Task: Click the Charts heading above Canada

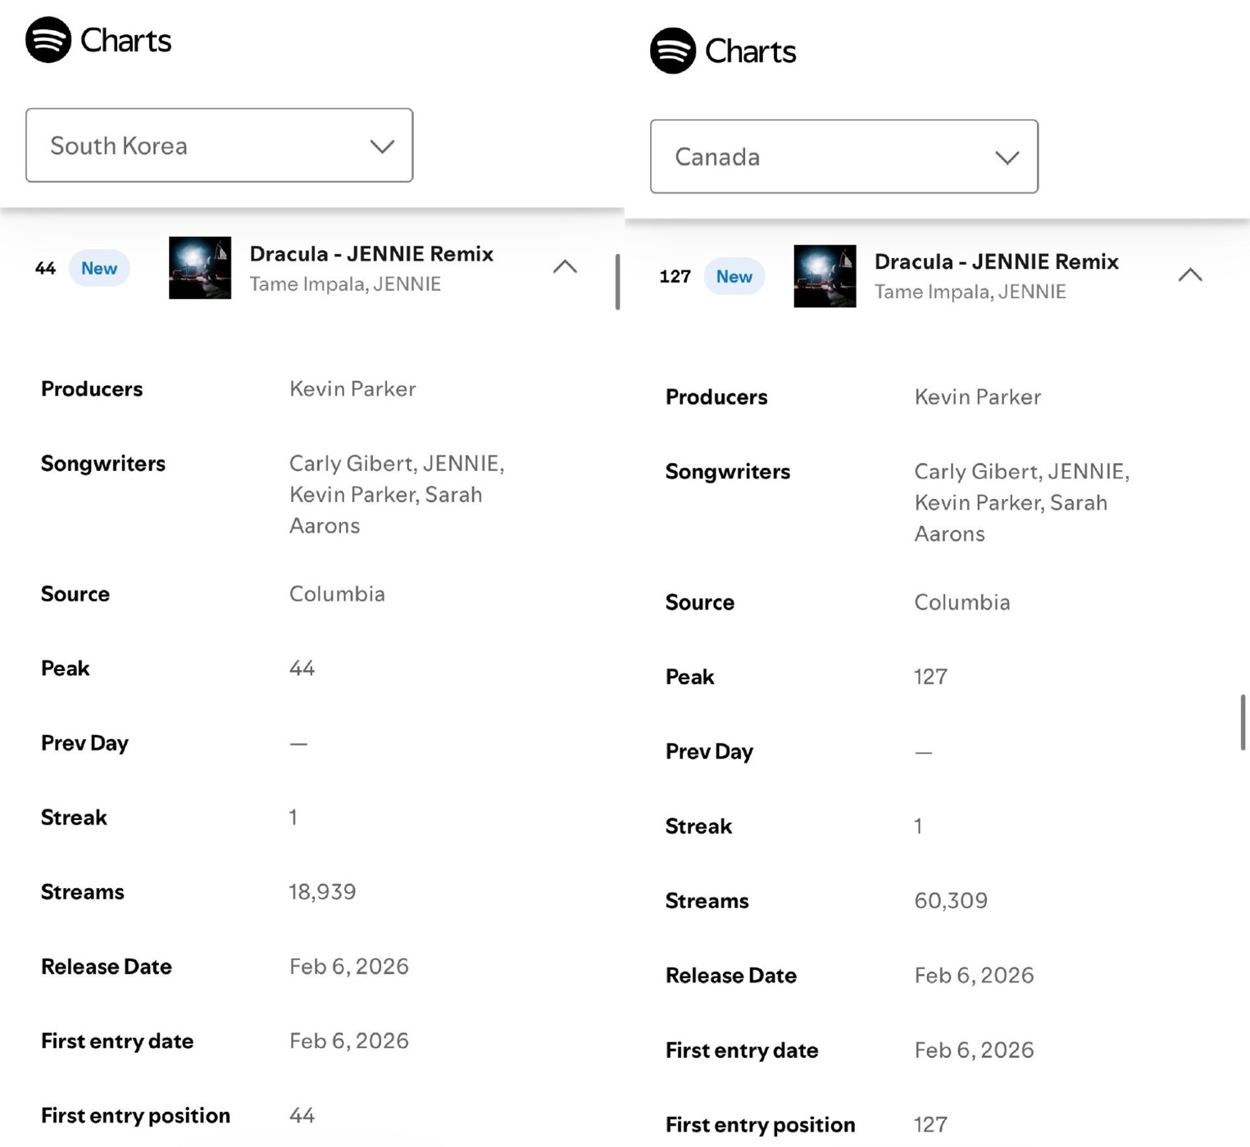Action: click(751, 52)
